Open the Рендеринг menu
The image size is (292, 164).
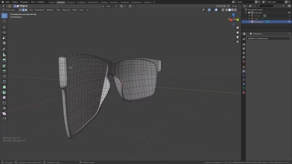pos(24,2)
